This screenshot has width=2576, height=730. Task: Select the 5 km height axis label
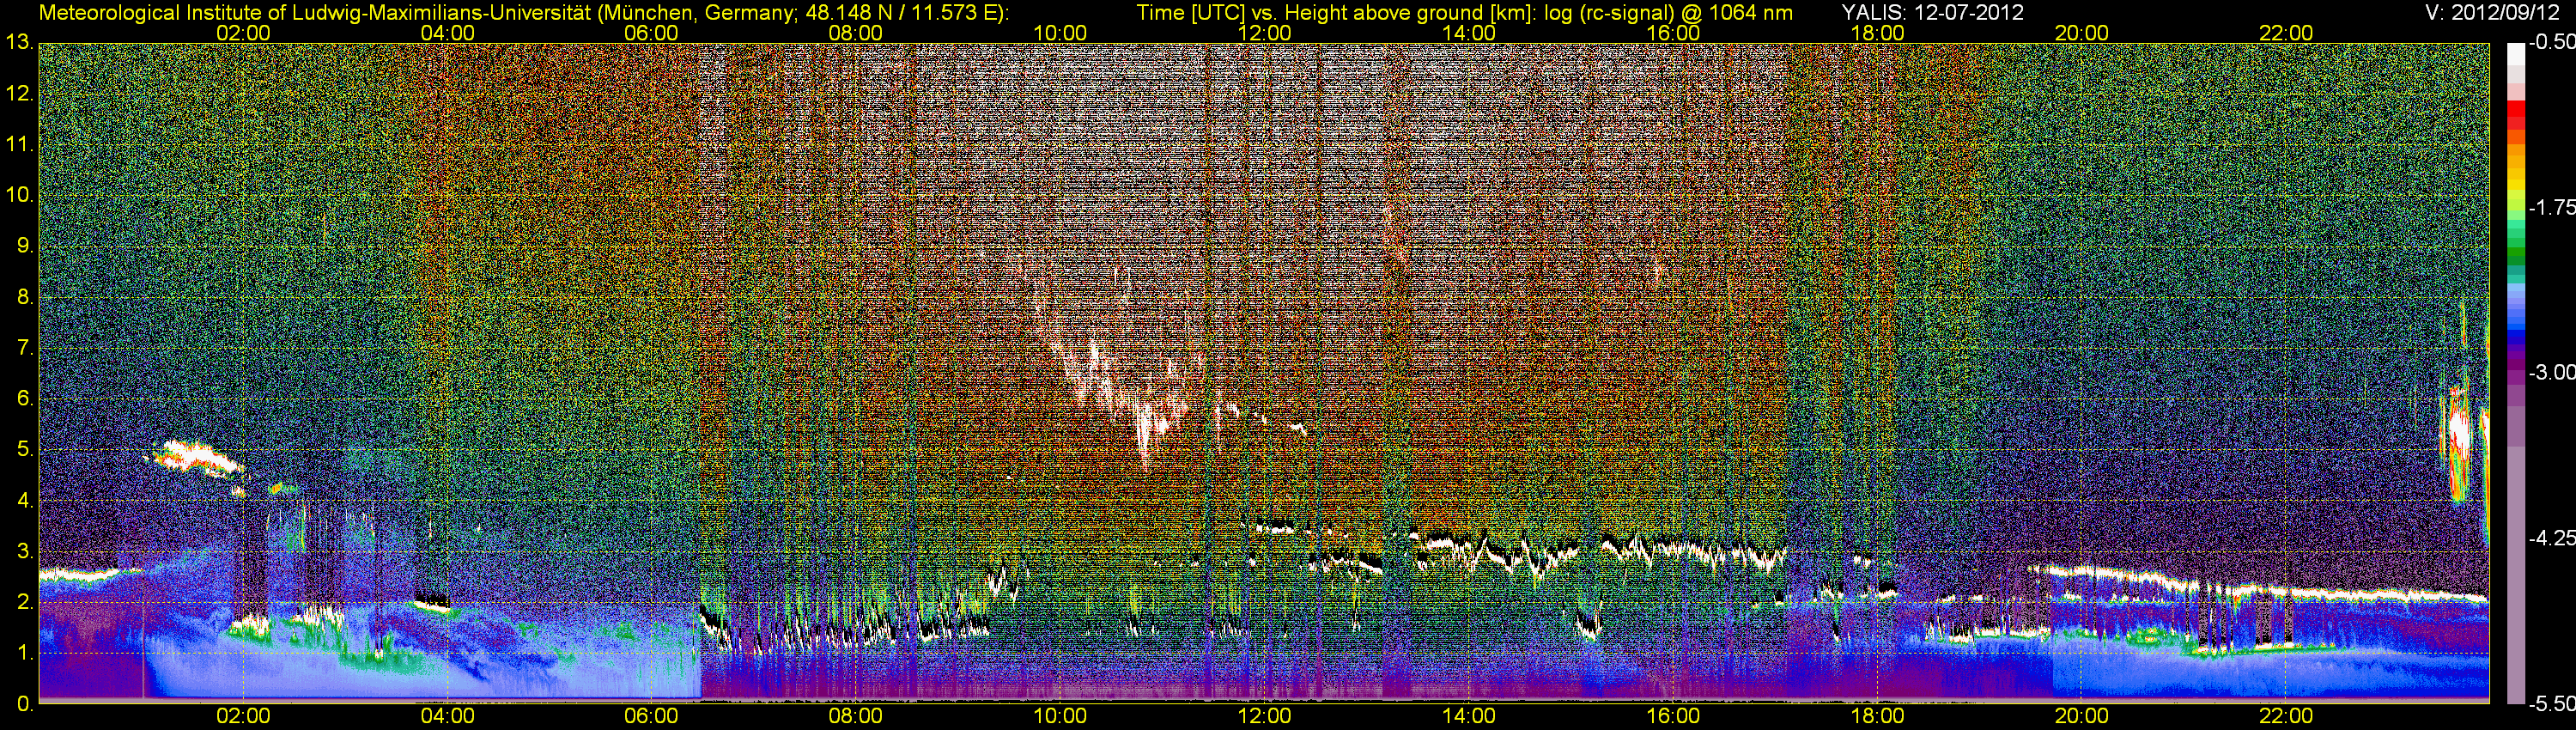(x=24, y=450)
